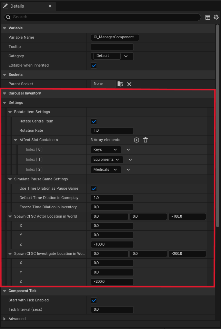Expand the Advanced section

tap(4, 319)
